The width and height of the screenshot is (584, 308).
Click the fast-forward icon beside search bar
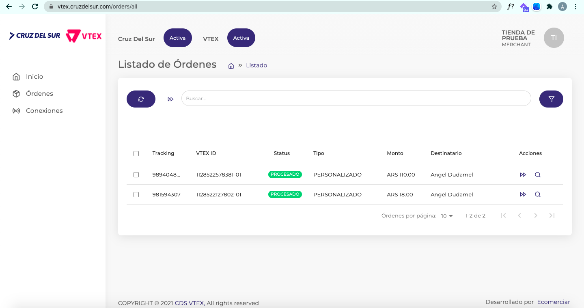click(x=170, y=99)
